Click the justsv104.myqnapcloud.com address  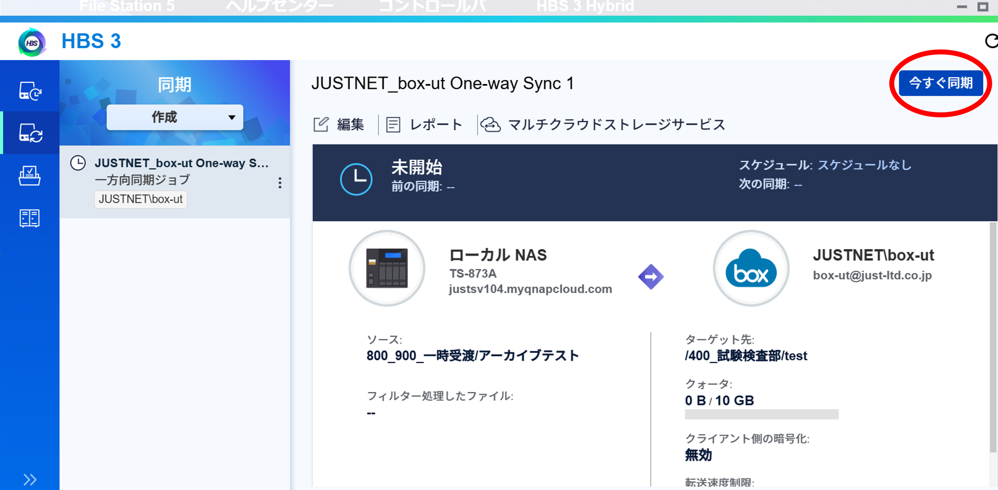point(530,289)
